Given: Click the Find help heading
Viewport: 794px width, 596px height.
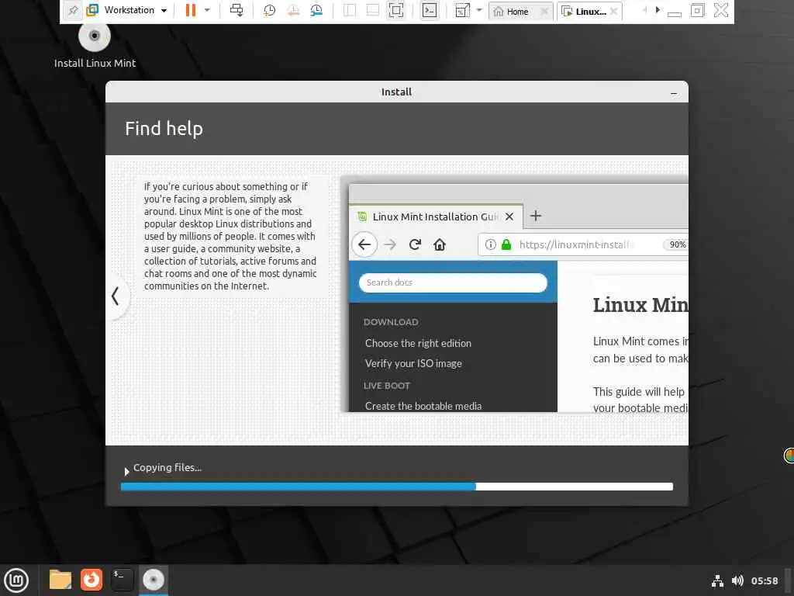Looking at the screenshot, I should (x=164, y=129).
